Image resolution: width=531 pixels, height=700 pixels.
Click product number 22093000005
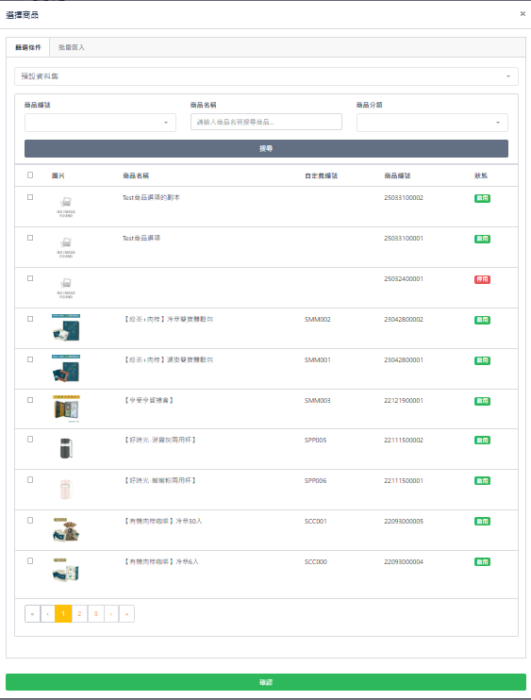point(404,522)
